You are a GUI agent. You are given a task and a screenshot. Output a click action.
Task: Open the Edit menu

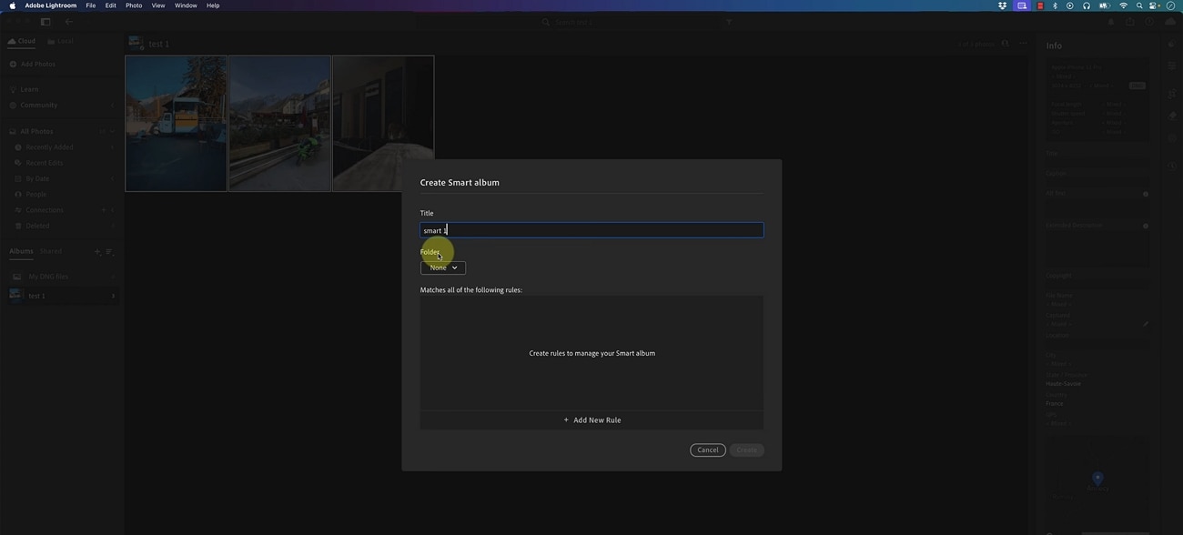coord(111,5)
